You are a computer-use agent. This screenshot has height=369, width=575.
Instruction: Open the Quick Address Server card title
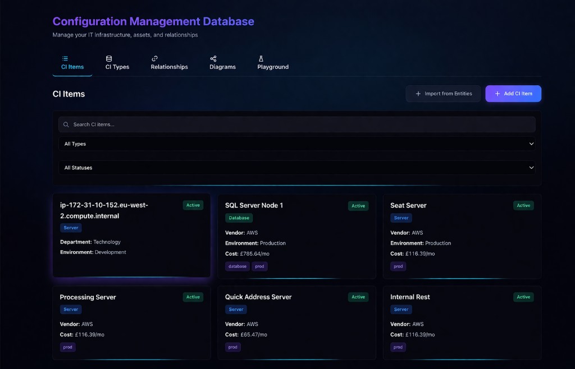click(x=258, y=297)
